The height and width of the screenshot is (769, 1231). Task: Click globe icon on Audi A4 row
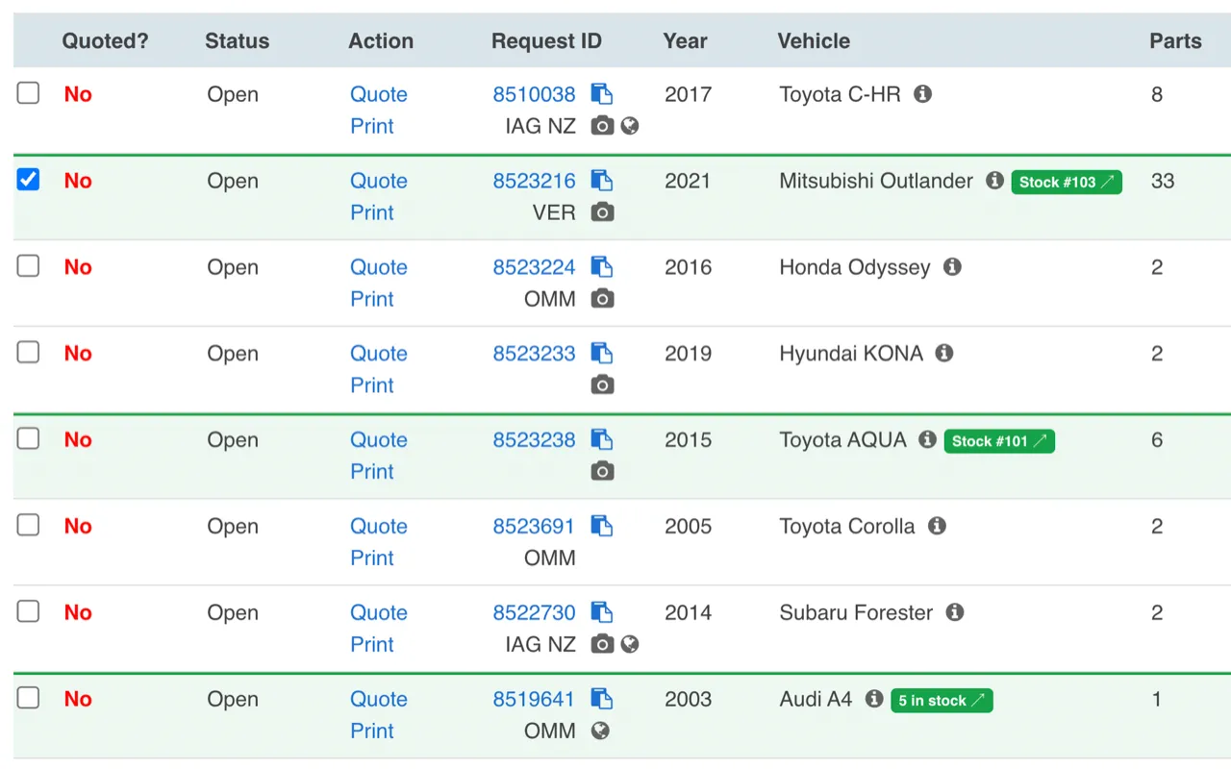600,732
